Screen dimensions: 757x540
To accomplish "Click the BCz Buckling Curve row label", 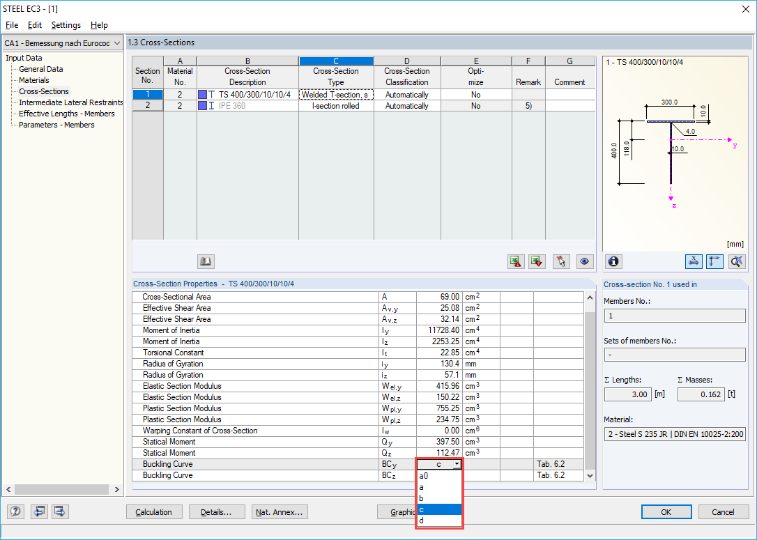I will click(x=167, y=475).
